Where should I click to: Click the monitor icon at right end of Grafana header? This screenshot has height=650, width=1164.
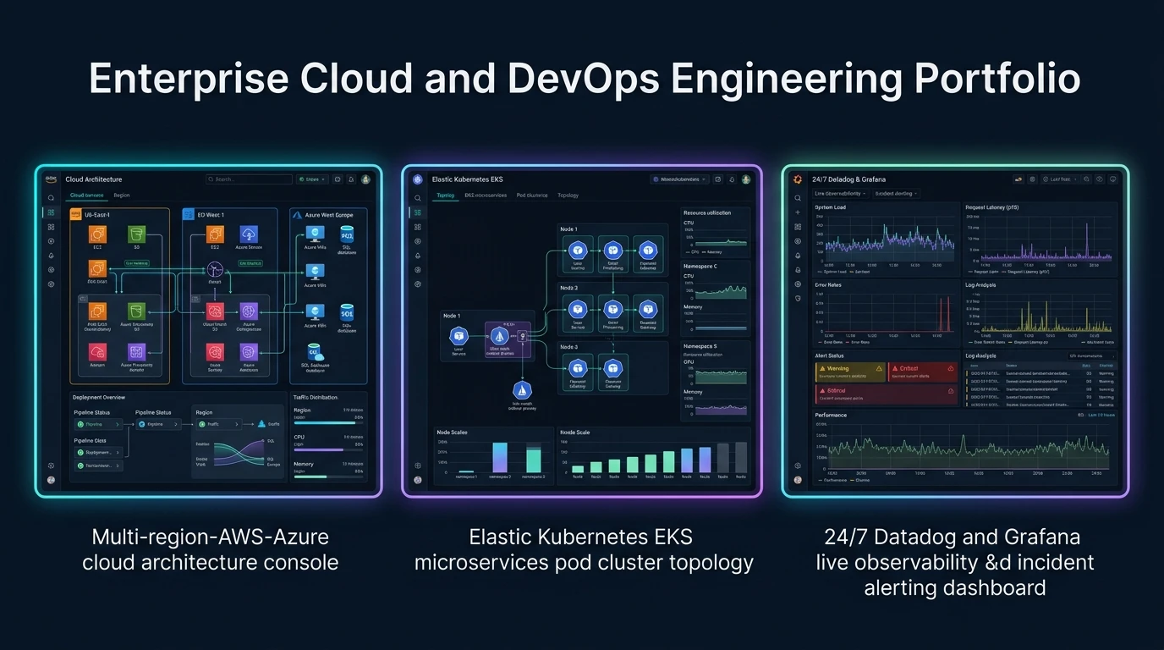[x=1113, y=179]
